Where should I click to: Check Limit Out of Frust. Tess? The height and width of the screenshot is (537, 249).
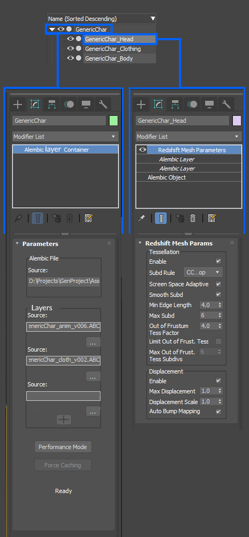coord(218,341)
